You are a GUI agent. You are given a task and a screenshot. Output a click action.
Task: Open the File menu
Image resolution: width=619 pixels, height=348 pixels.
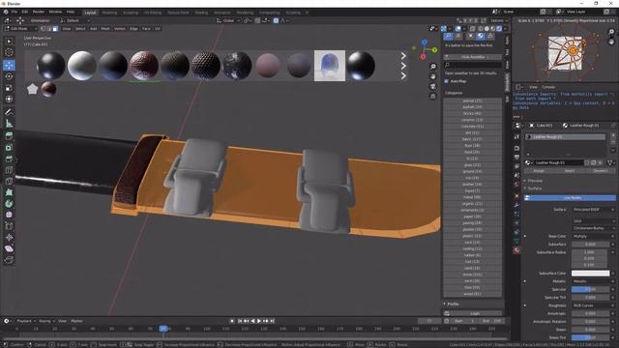pyautogui.click(x=15, y=12)
